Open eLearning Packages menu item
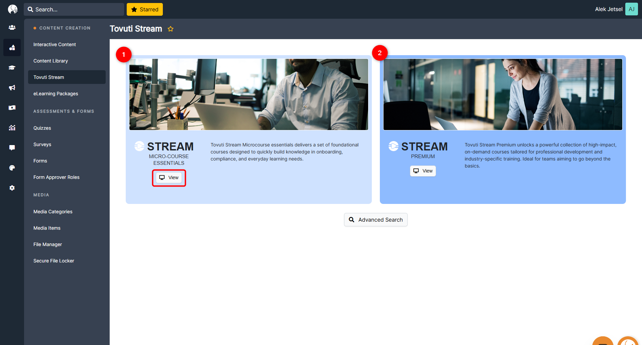 56,94
